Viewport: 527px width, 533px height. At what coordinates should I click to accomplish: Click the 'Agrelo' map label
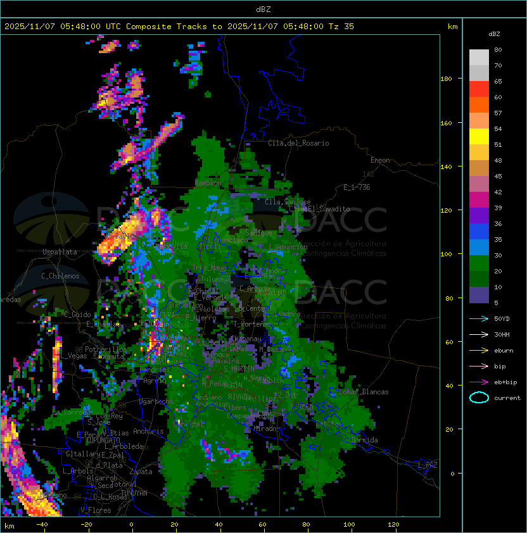(x=155, y=380)
